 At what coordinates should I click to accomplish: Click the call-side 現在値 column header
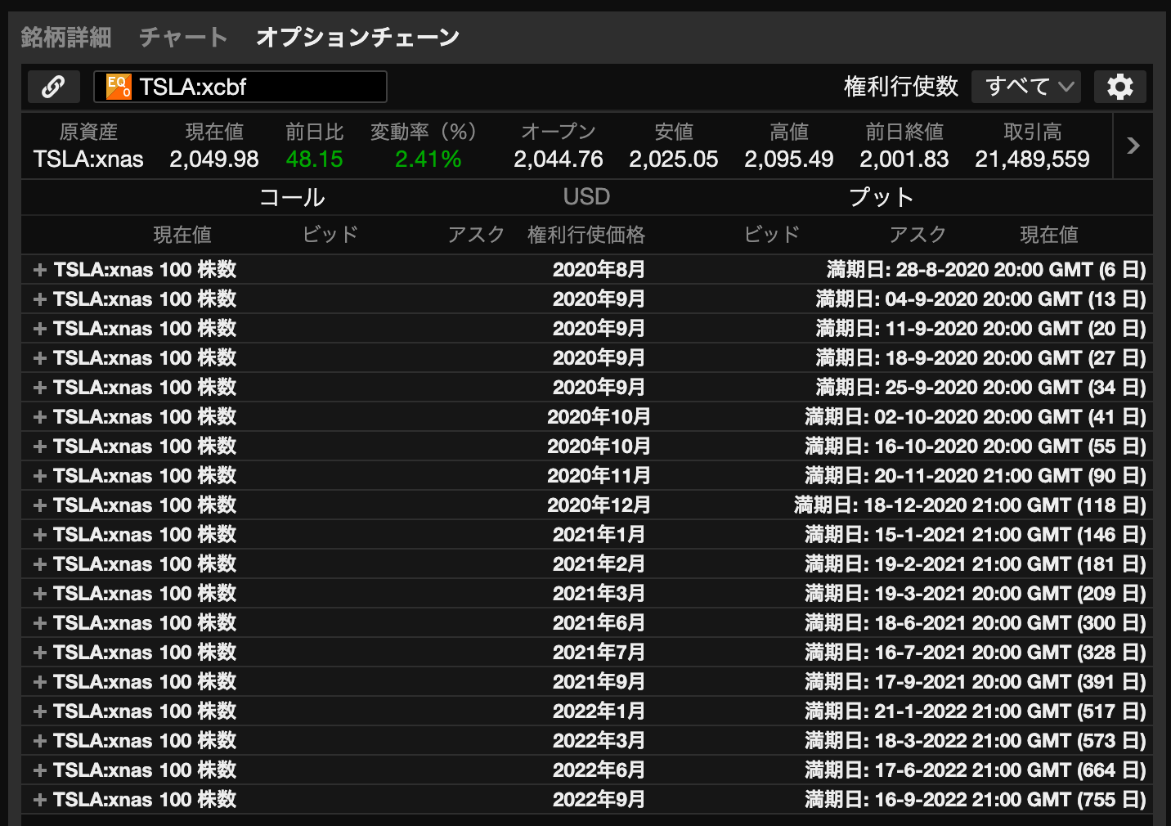(182, 236)
